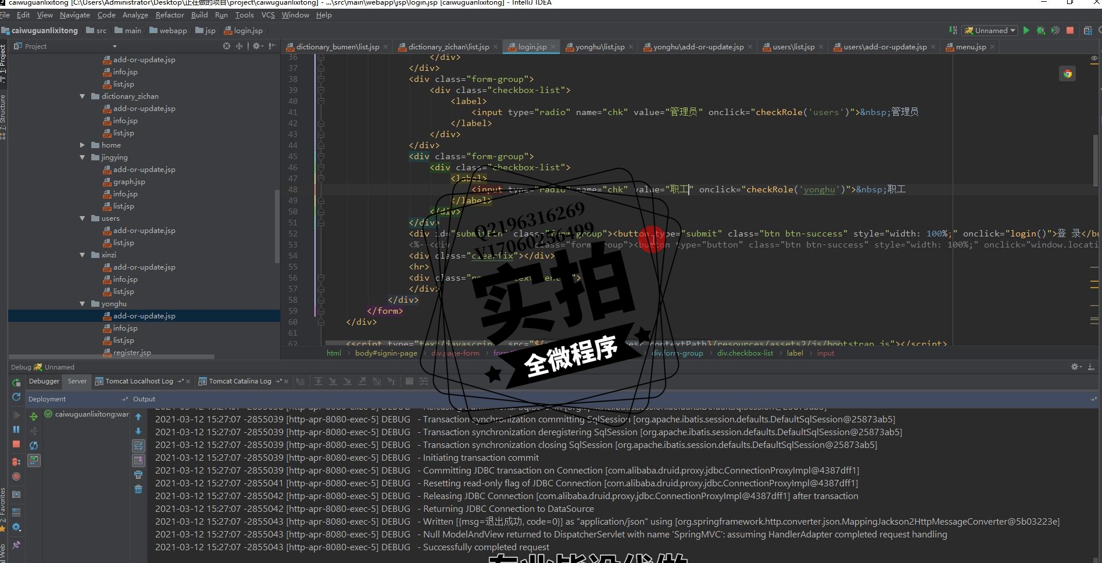Collapse the xinzi folder

point(83,255)
